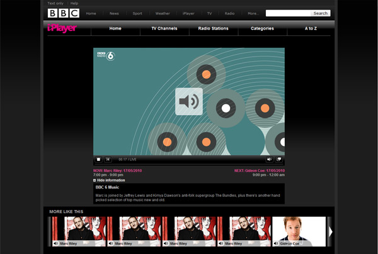378x254 pixels.
Task: Go to BBC Sport in the top bar
Action: point(137,13)
